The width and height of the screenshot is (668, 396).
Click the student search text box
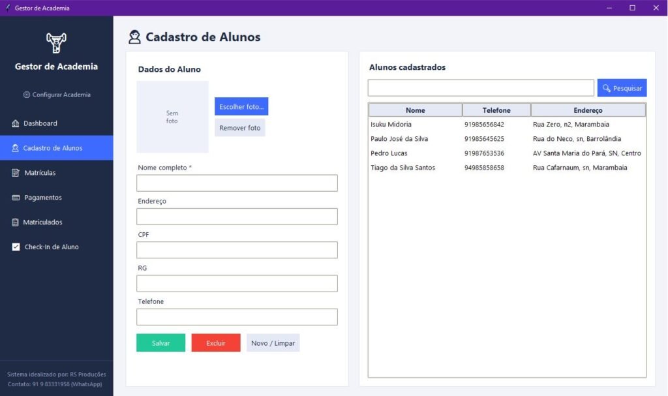(x=481, y=88)
